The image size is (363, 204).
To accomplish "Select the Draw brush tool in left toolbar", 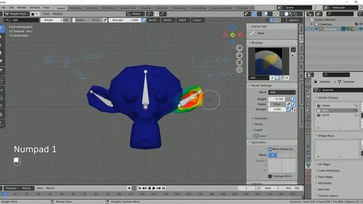I will click(x=2, y=29).
